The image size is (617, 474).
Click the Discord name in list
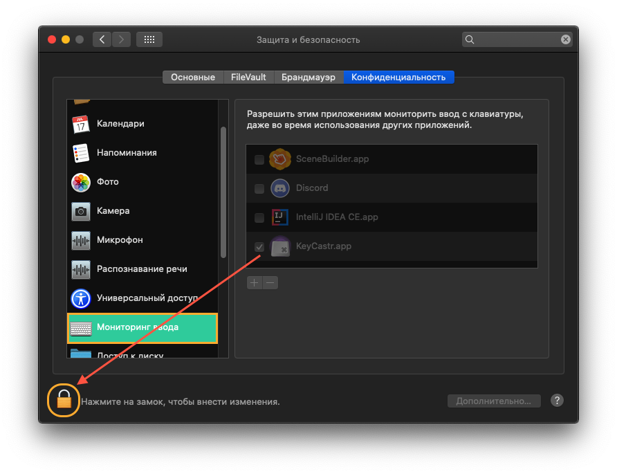(312, 188)
